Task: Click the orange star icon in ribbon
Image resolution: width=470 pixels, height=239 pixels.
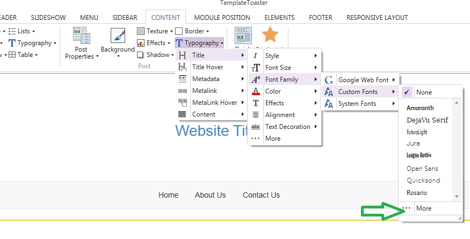Action: tap(270, 35)
